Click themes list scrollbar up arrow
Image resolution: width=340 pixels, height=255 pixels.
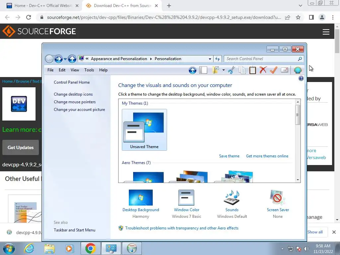[298, 102]
